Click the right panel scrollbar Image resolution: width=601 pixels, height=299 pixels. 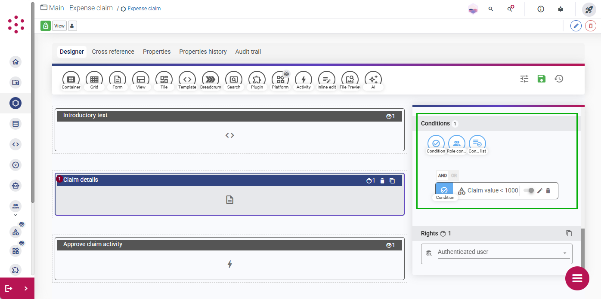click(x=582, y=248)
